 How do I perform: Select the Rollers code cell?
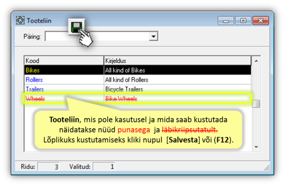click(x=64, y=80)
